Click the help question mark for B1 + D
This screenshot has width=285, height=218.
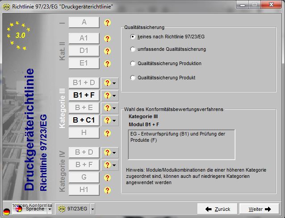coord(107,83)
